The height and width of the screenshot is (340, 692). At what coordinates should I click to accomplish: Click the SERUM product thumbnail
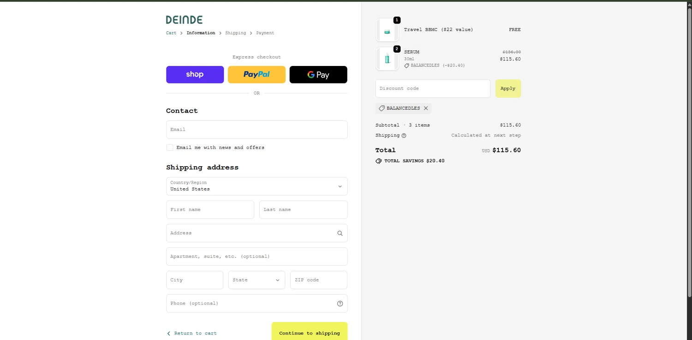(387, 59)
